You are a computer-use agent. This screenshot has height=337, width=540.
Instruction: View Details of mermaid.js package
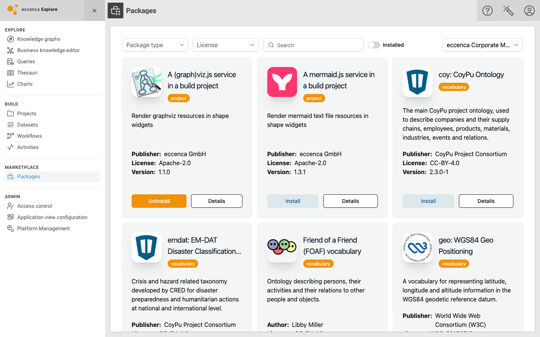351,201
